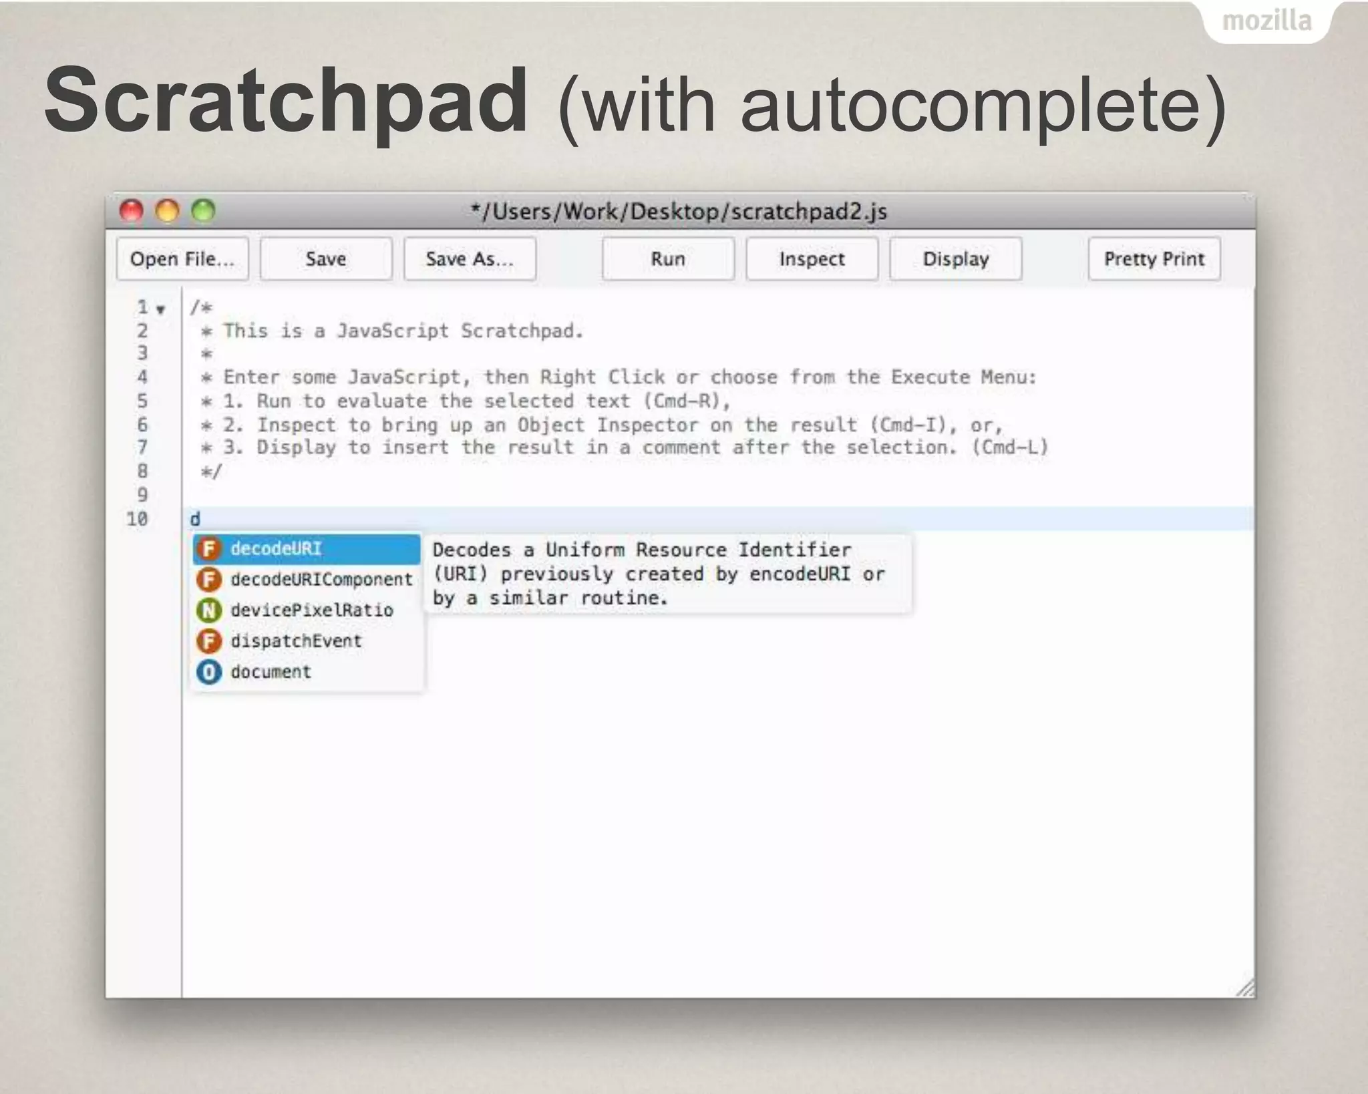Select dispatchEvent autocomplete entry
The width and height of the screenshot is (1368, 1094).
click(x=307, y=641)
